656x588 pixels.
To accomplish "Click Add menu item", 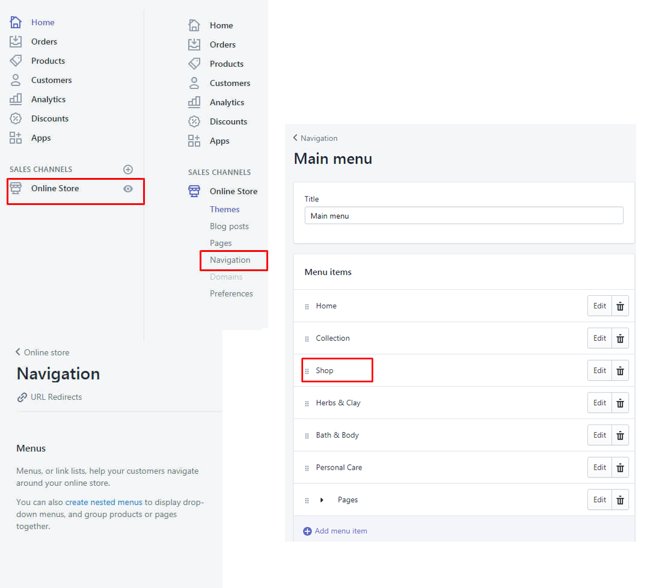I will pos(340,531).
